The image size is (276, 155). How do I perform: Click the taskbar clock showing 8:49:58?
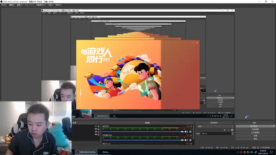tap(263, 152)
